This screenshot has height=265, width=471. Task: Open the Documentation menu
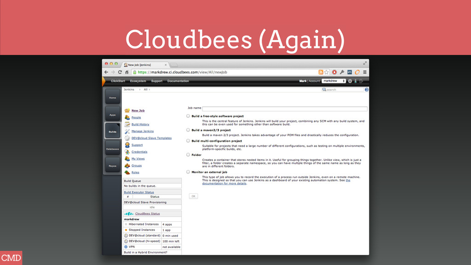(x=178, y=81)
